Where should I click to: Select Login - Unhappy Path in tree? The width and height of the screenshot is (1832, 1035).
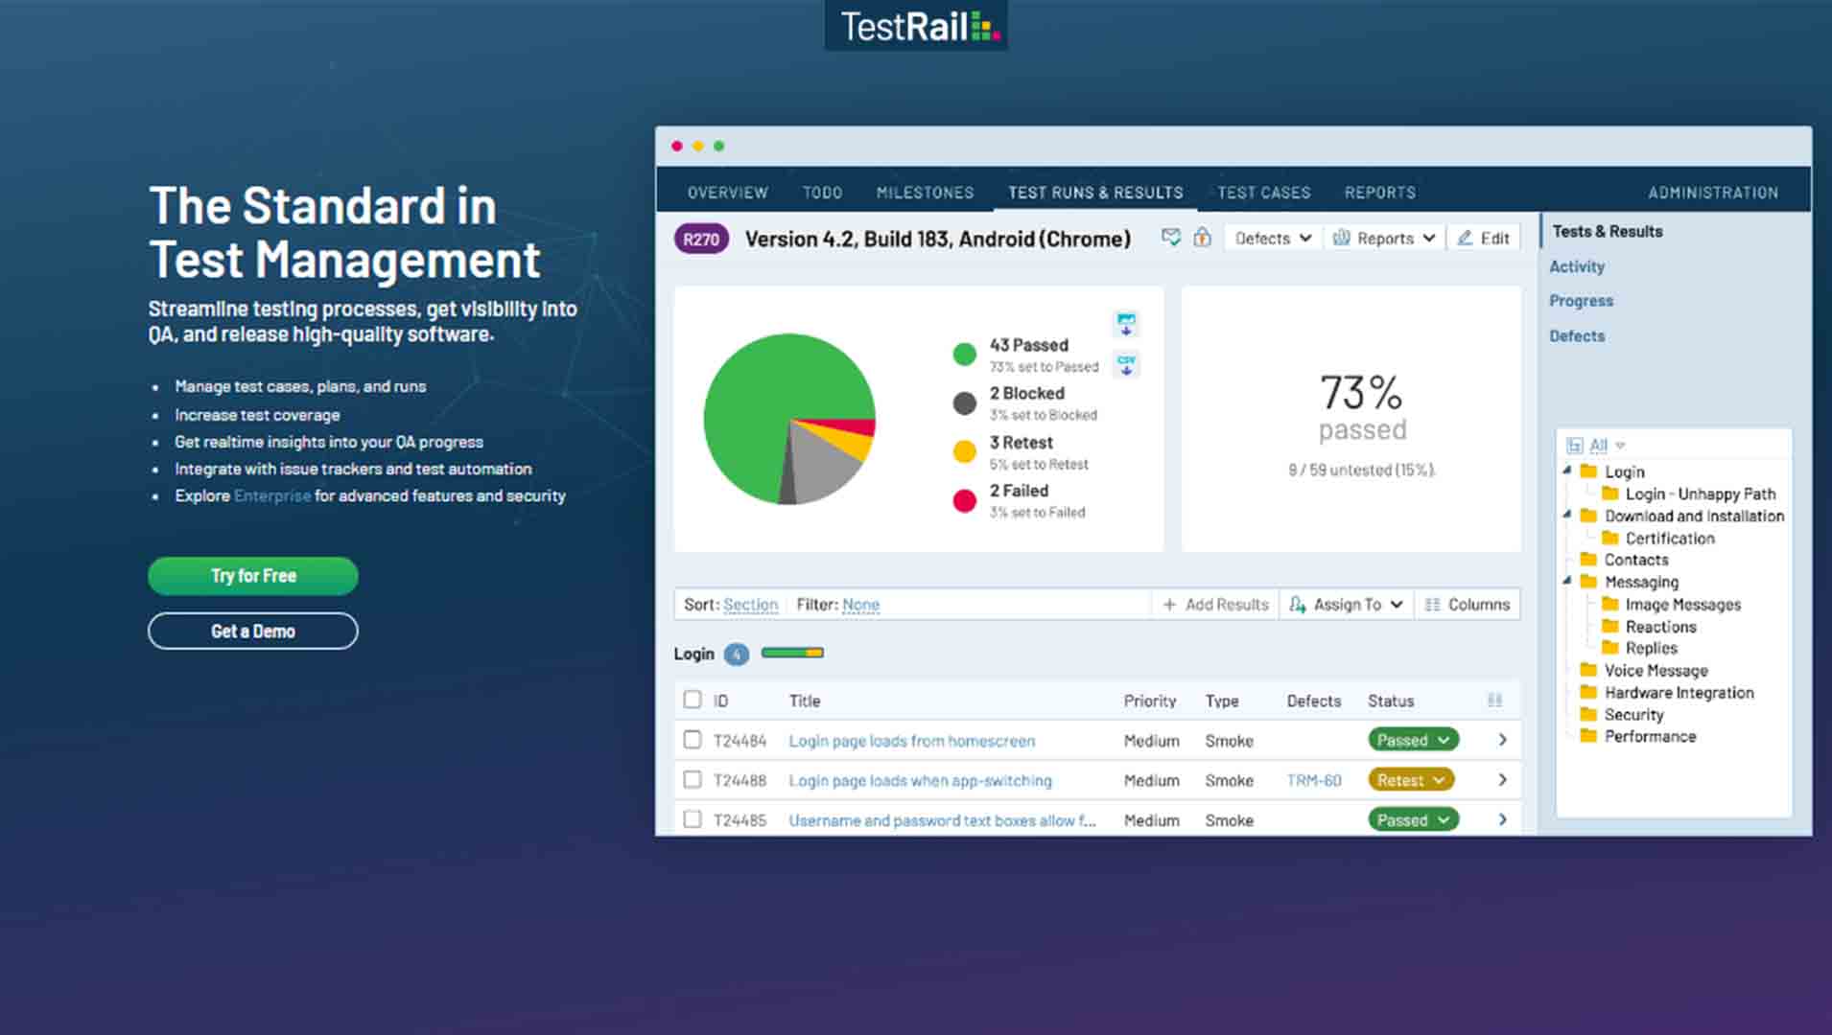1701,494
